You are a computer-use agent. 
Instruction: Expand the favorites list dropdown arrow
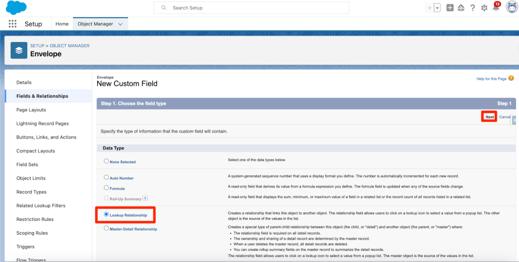(x=437, y=8)
